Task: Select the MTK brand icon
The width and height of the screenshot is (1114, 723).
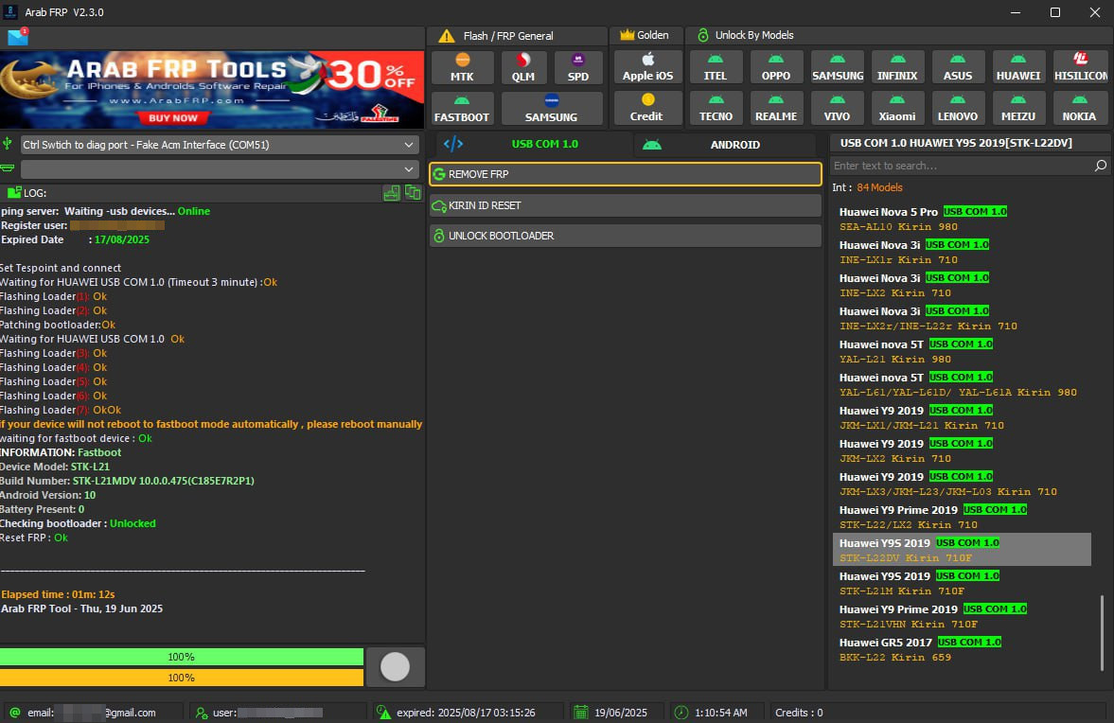Action: [x=462, y=66]
